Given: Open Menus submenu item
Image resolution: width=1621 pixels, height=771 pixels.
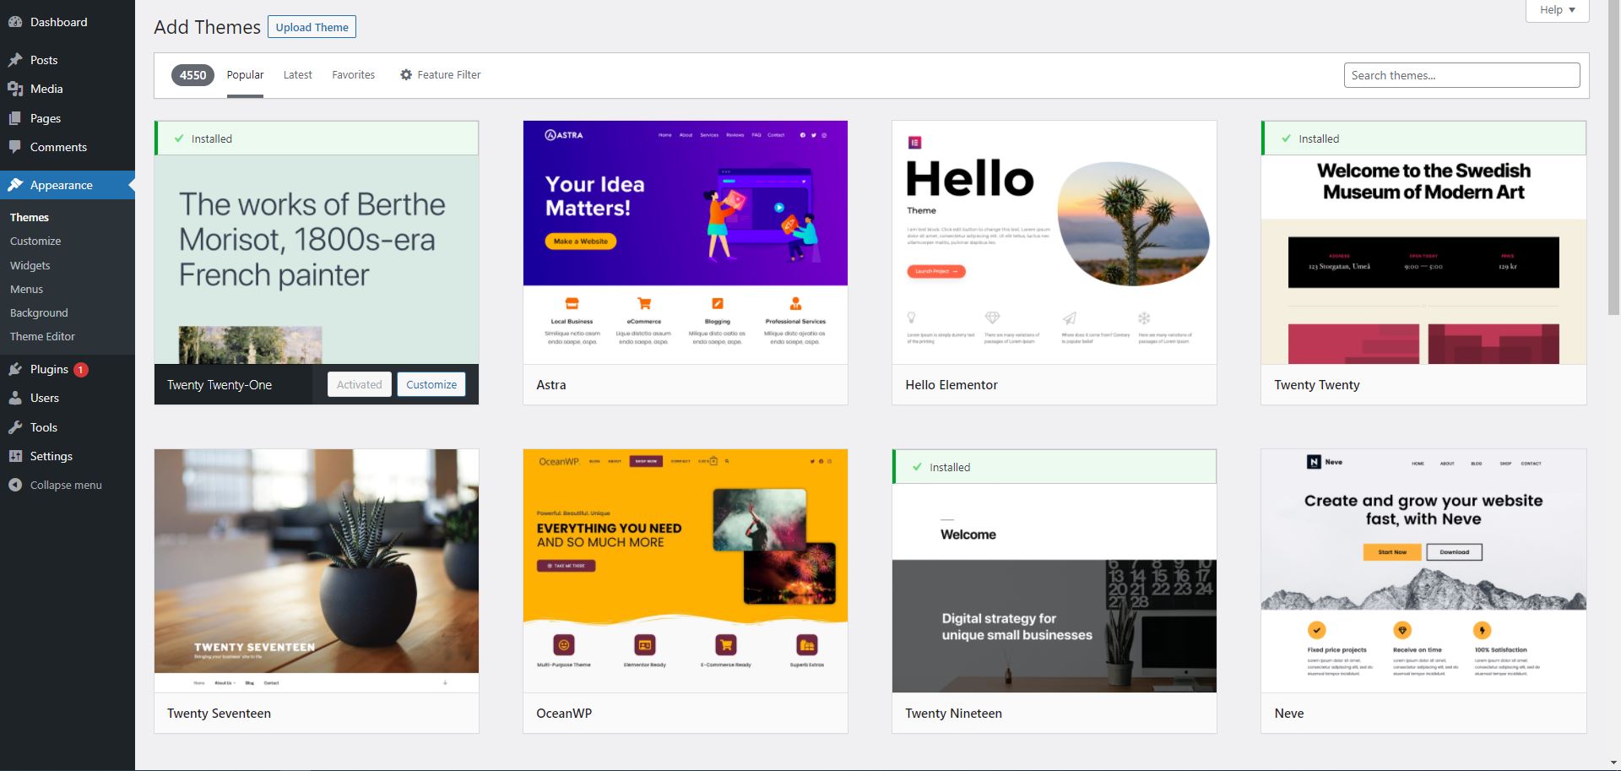Looking at the screenshot, I should (x=26, y=289).
